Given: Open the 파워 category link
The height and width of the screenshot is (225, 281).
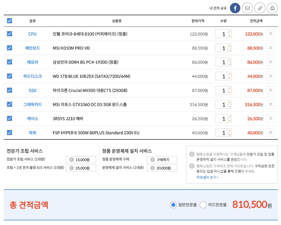Looking at the screenshot, I should tap(32, 133).
